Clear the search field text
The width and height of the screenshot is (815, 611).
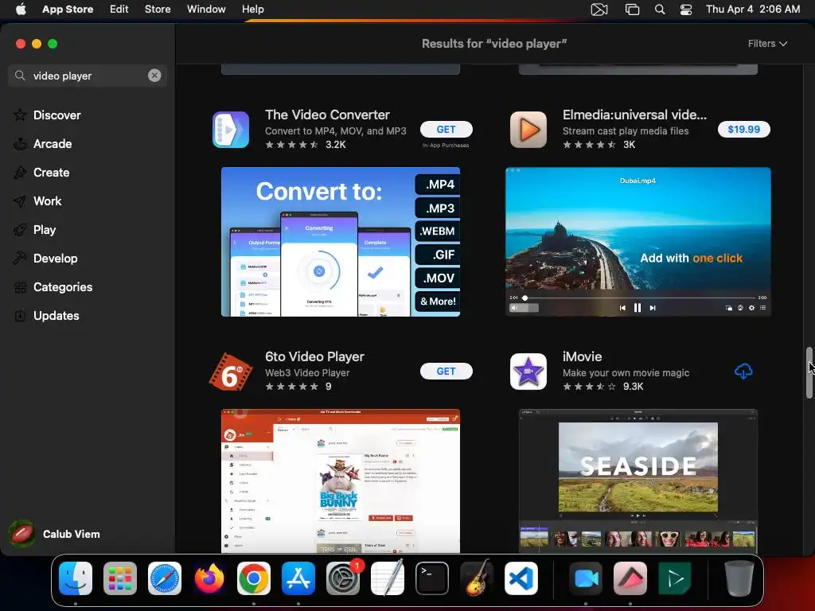tap(154, 76)
